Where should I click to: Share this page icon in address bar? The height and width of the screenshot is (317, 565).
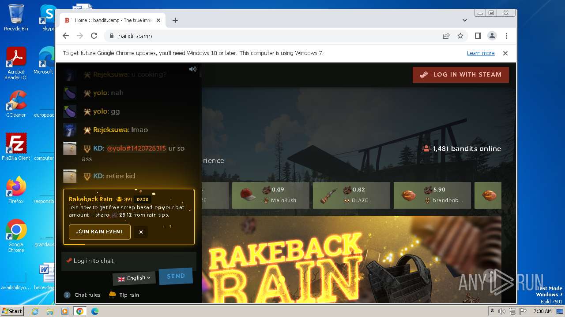point(446,36)
